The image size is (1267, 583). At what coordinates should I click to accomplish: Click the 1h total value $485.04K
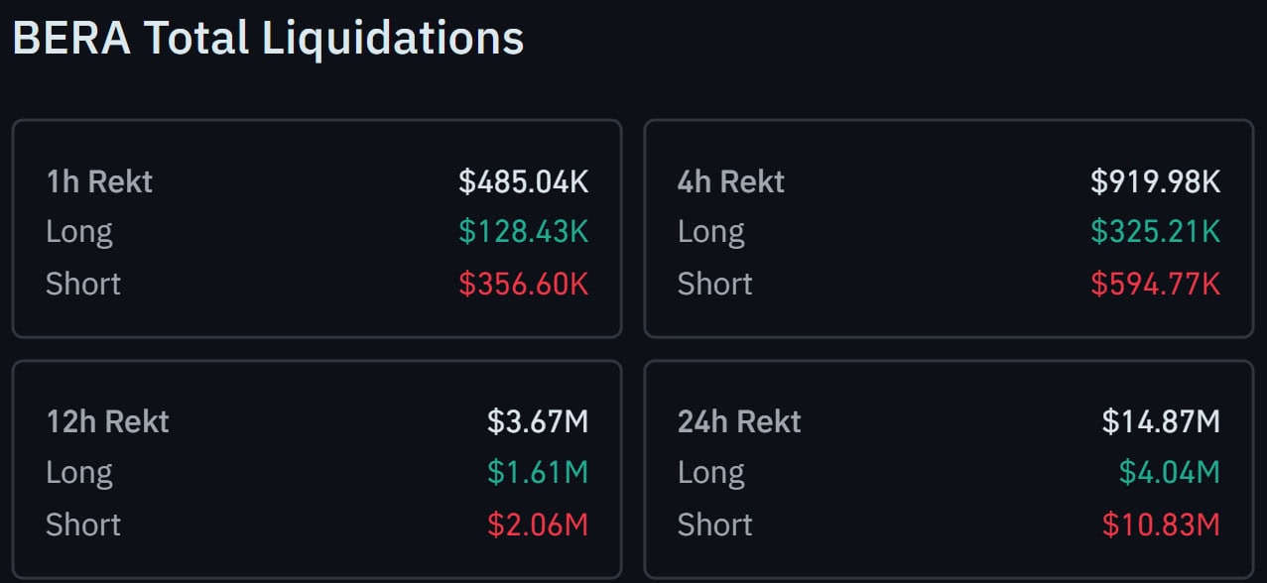523,181
